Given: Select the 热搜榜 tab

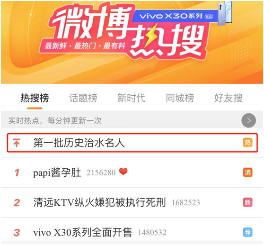Looking at the screenshot, I should (35, 98).
